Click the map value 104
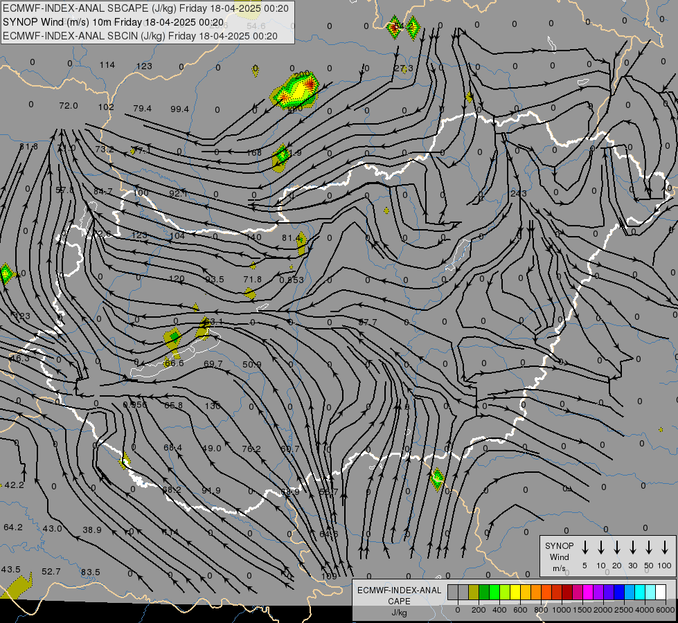The height and width of the screenshot is (623, 678). coord(177,235)
